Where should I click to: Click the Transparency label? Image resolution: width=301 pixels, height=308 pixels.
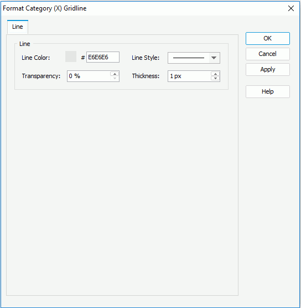[x=41, y=76]
